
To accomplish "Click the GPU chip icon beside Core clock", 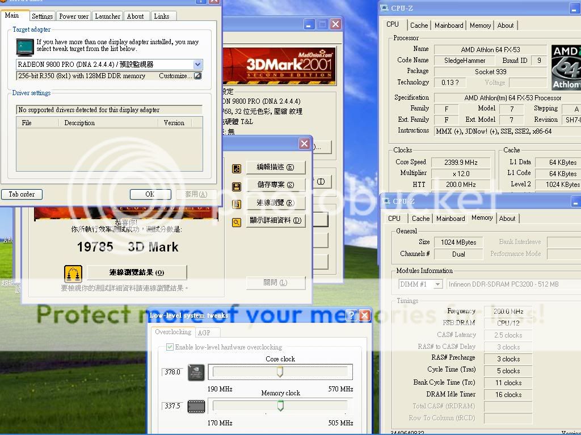I will pyautogui.click(x=196, y=373).
